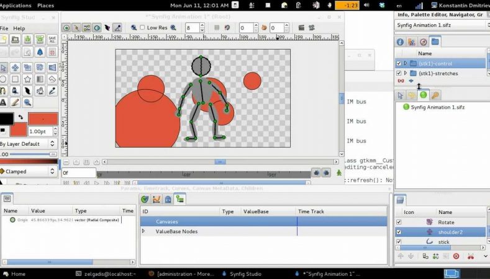Toggle the shoulder2 layer checkbox
Viewport: 490px width, 279px height.
coord(399,232)
